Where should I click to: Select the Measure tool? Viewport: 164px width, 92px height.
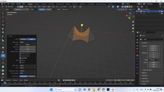(x=3, y=40)
